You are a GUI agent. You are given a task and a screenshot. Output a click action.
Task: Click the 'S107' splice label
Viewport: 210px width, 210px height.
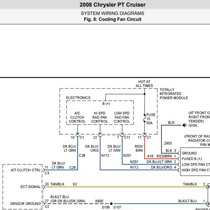tap(117, 207)
